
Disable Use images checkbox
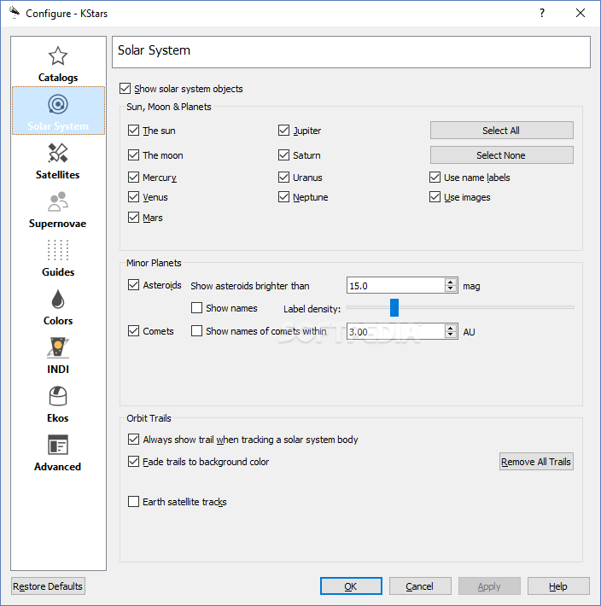point(435,197)
